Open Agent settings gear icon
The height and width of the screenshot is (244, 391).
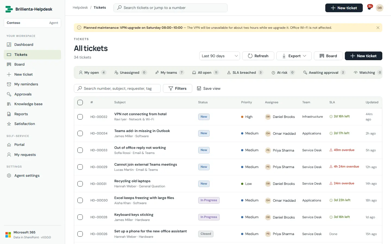click(9, 176)
